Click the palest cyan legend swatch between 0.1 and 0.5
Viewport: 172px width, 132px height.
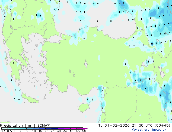5,128
